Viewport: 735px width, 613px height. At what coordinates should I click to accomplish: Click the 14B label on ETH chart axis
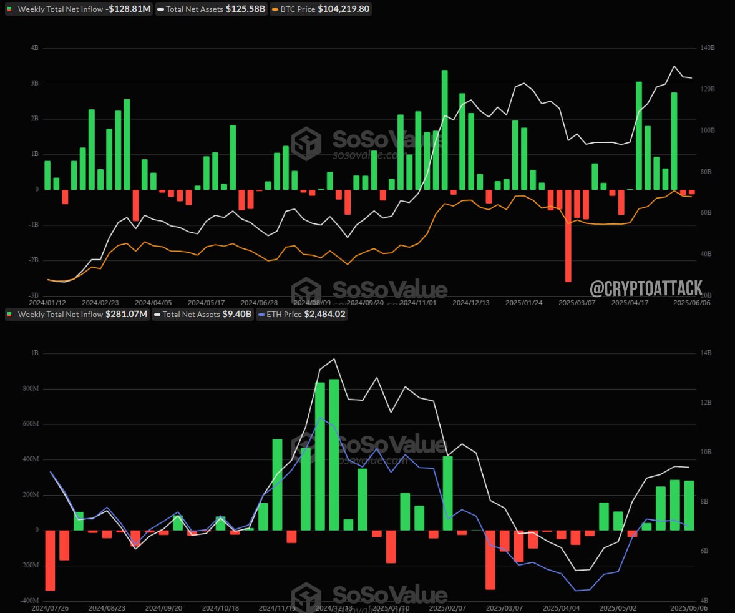tap(706, 353)
